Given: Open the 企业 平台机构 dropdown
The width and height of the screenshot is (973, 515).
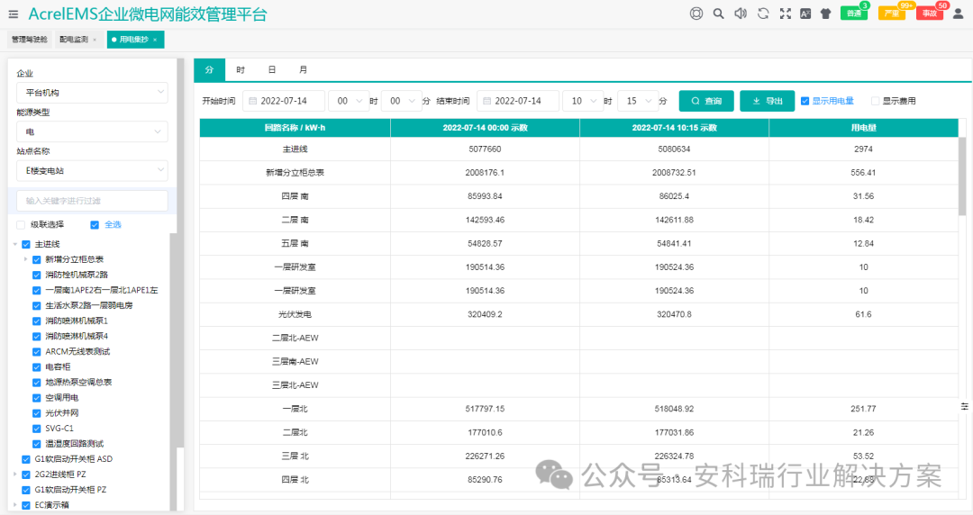Looking at the screenshot, I should (92, 93).
